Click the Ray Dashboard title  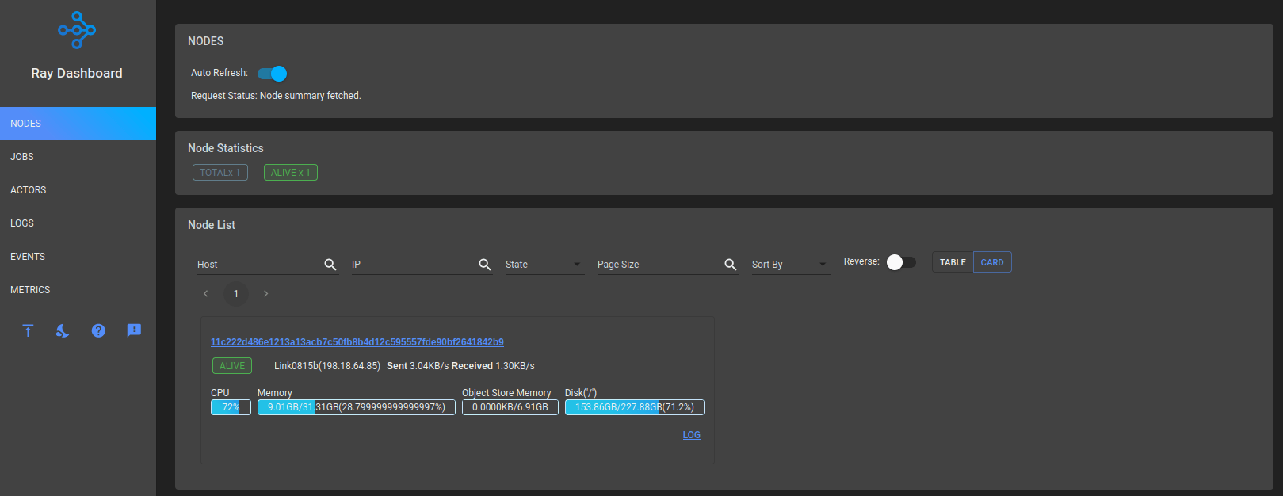(x=77, y=73)
